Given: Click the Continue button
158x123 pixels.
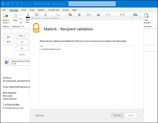Looking at the screenshot, I should pos(117,115).
